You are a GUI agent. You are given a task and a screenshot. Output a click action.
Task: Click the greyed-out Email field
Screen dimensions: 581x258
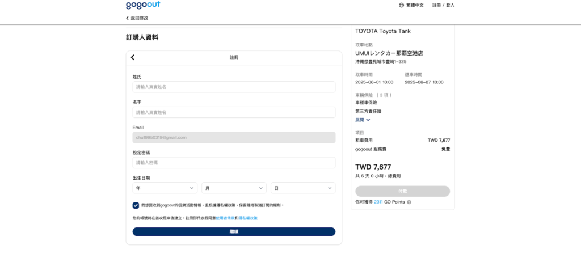click(234, 137)
